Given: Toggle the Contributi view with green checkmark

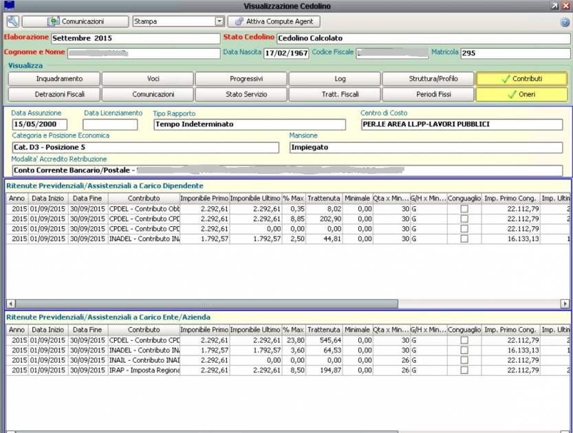Looking at the screenshot, I should pos(522,79).
